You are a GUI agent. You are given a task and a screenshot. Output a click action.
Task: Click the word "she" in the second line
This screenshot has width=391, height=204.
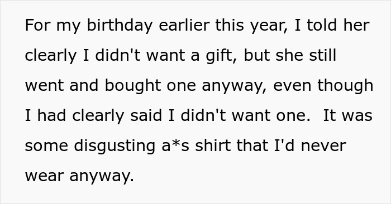pos(289,55)
